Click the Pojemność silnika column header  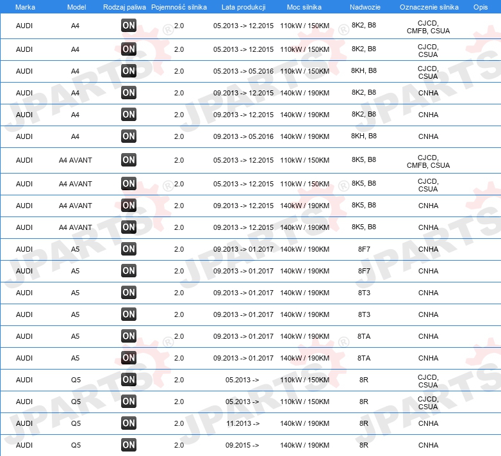click(x=179, y=7)
